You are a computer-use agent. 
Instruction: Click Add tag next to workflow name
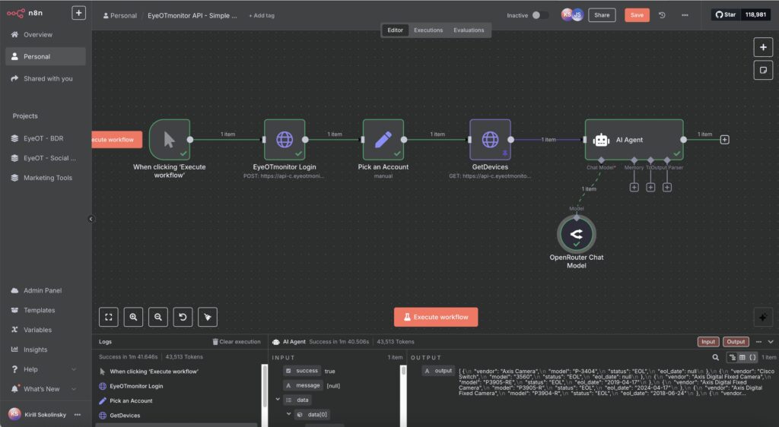pyautogui.click(x=262, y=15)
